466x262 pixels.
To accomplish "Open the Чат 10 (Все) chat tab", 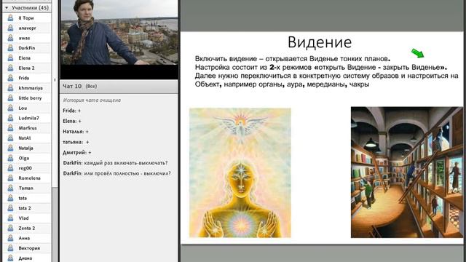I will click(79, 86).
